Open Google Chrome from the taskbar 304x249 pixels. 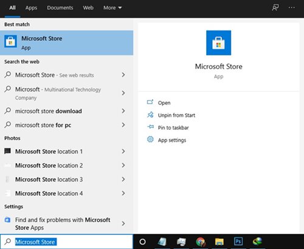click(x=201, y=242)
